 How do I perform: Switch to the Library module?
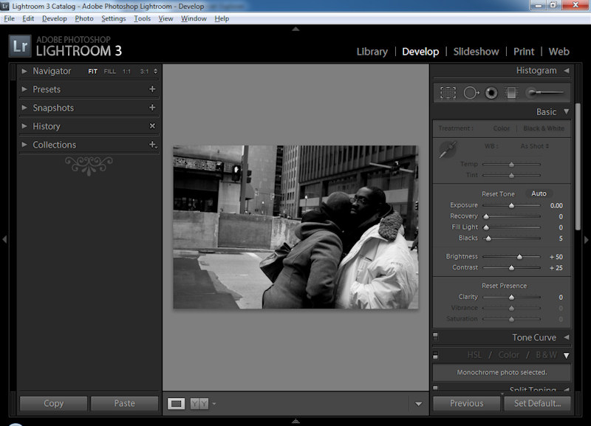372,52
